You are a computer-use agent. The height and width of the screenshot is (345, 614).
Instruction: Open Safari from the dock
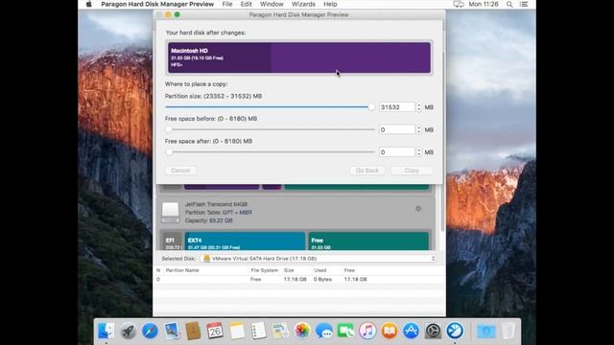(x=150, y=331)
